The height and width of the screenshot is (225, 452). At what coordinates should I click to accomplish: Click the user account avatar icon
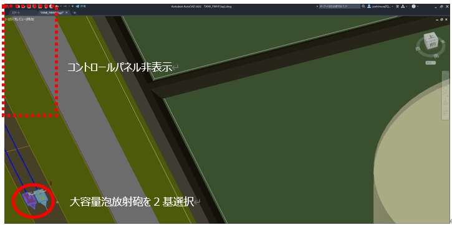pos(369,6)
